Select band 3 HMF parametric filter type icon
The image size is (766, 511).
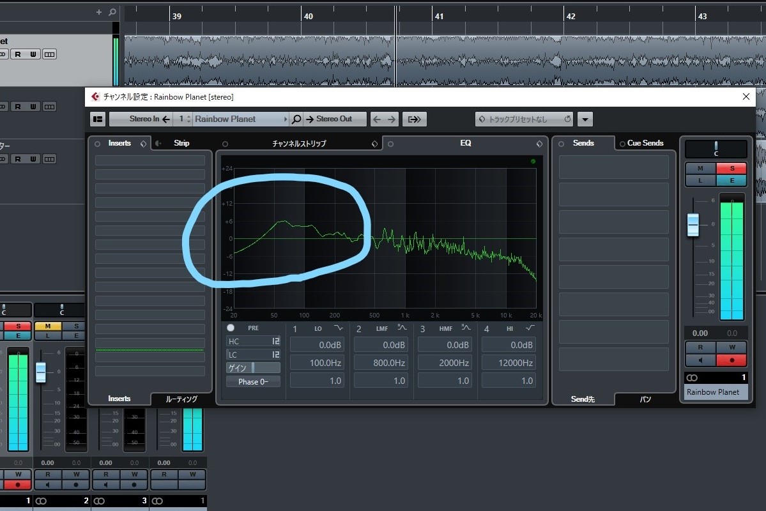click(x=466, y=328)
